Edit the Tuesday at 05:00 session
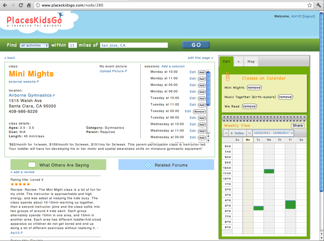 click(x=188, y=111)
